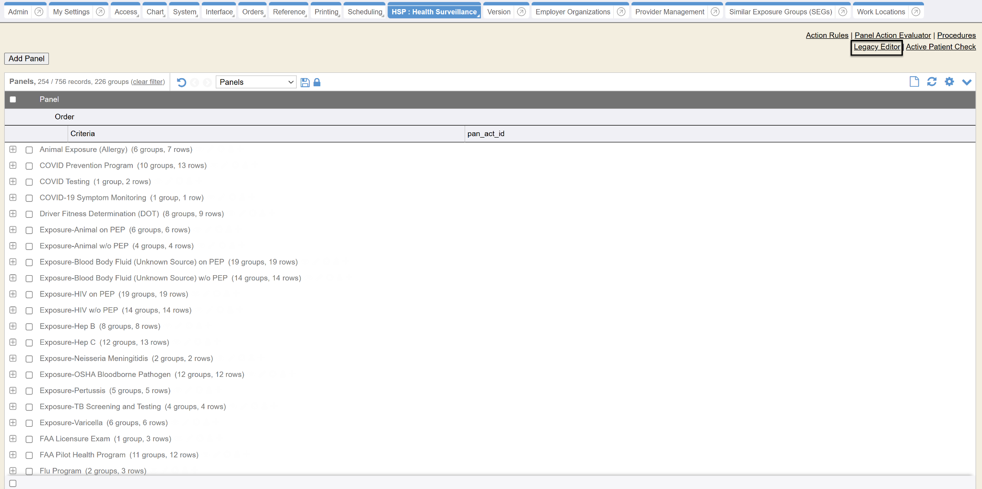Viewport: 982px width, 489px height.
Task: Check the box for COVID Testing panel
Action: tap(29, 182)
